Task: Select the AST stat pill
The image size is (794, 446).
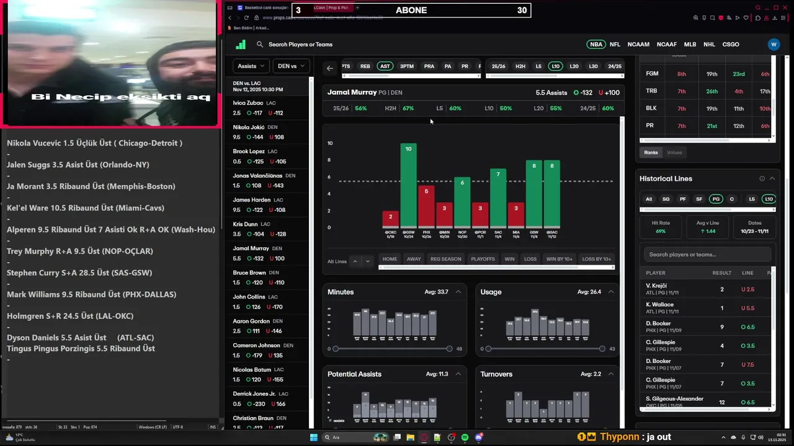Action: click(385, 66)
